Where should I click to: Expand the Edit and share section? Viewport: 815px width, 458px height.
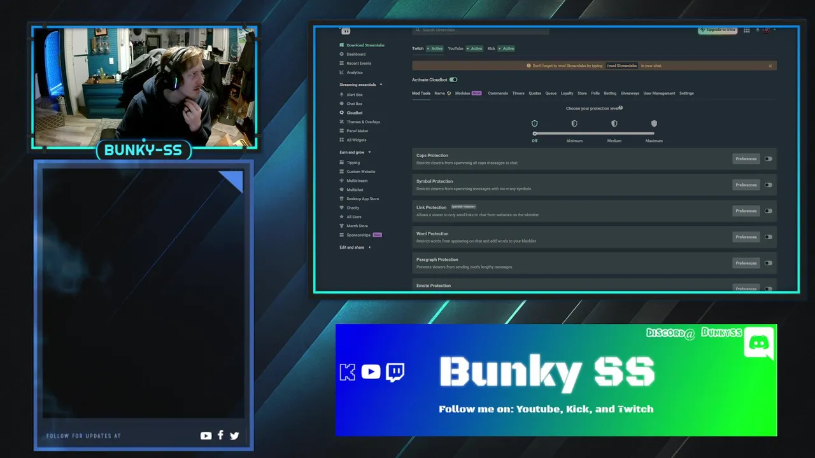369,247
